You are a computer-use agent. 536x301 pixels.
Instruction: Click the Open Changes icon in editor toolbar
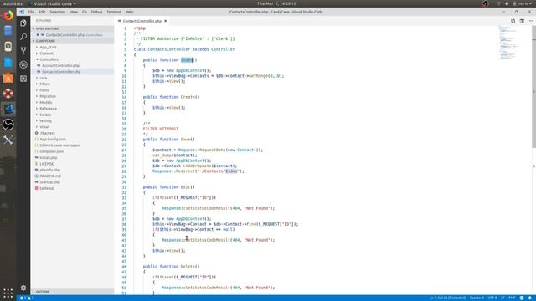513,21
